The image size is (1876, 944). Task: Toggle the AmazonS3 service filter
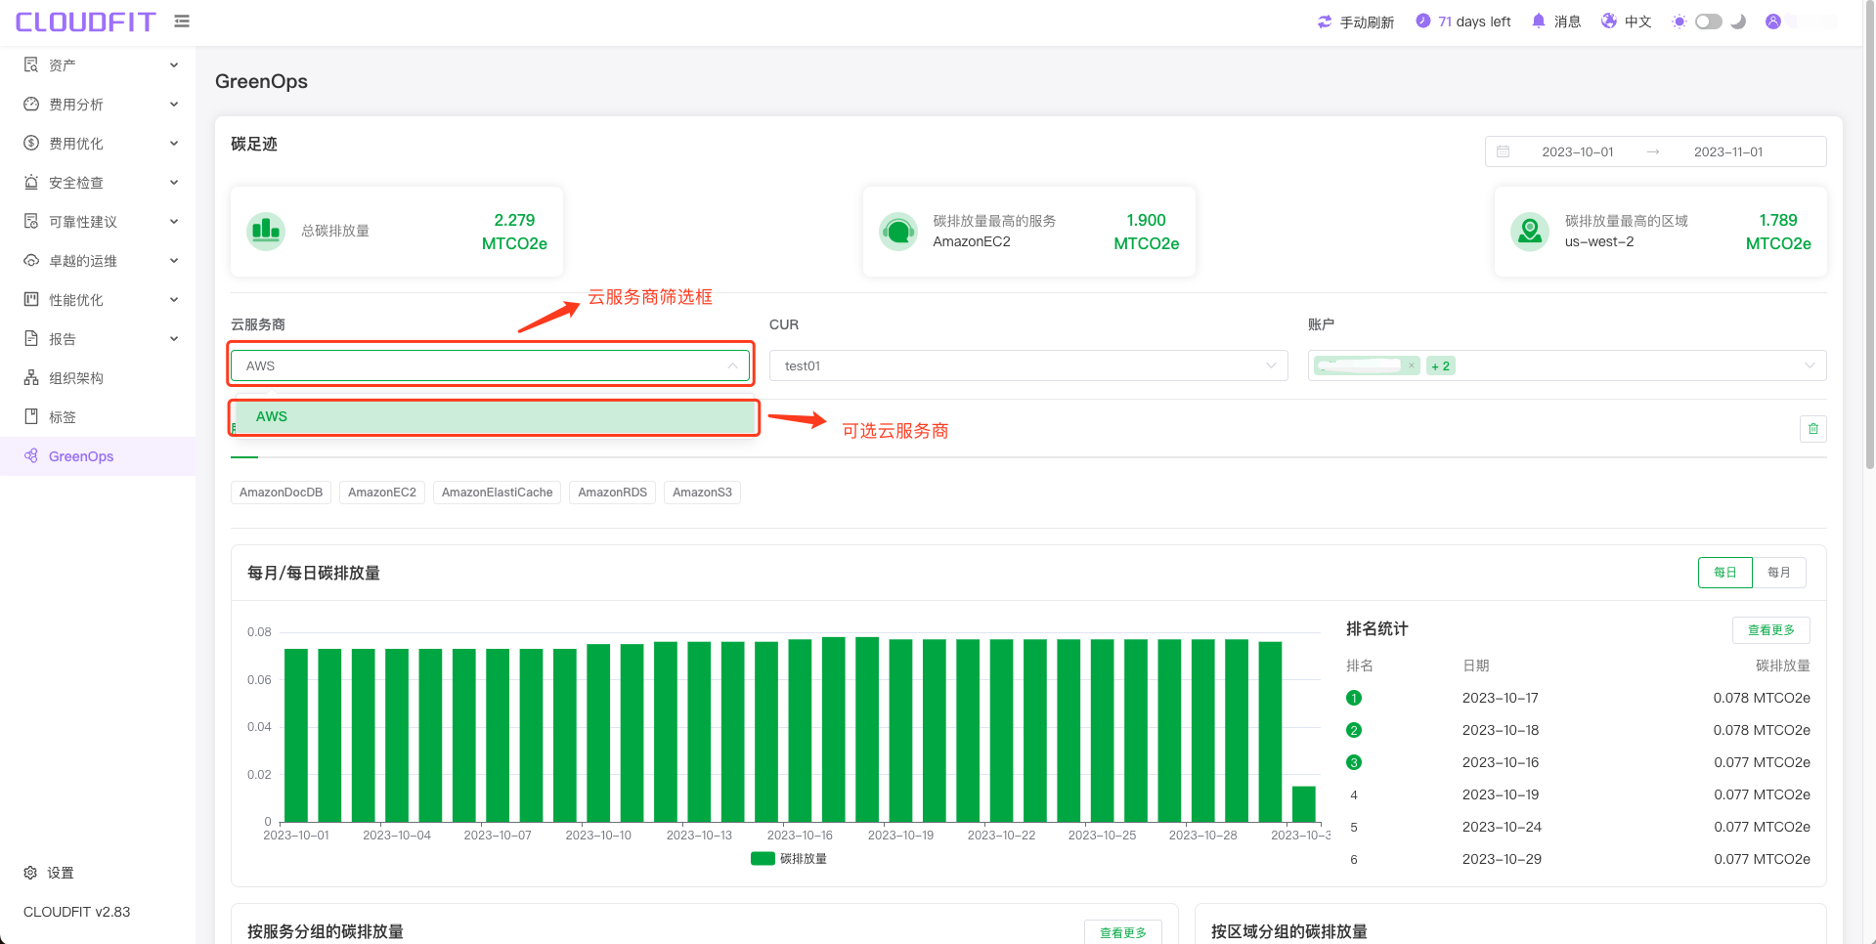tap(702, 493)
